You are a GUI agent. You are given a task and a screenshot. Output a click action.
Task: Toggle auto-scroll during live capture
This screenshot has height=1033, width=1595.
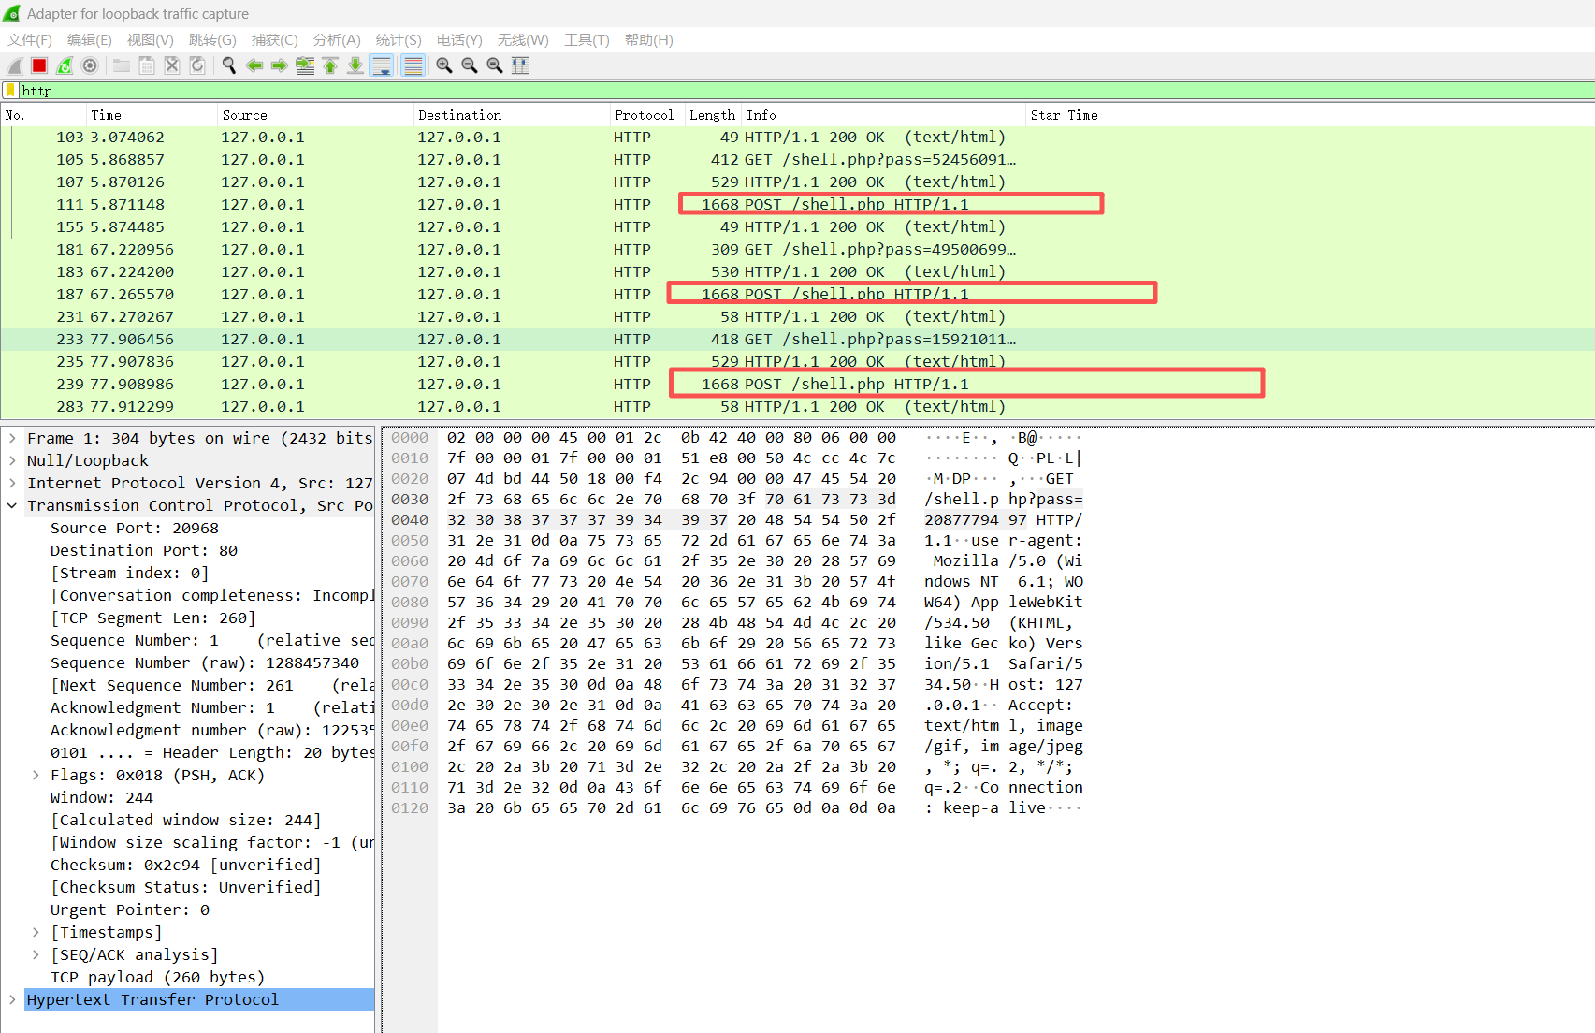tap(382, 65)
